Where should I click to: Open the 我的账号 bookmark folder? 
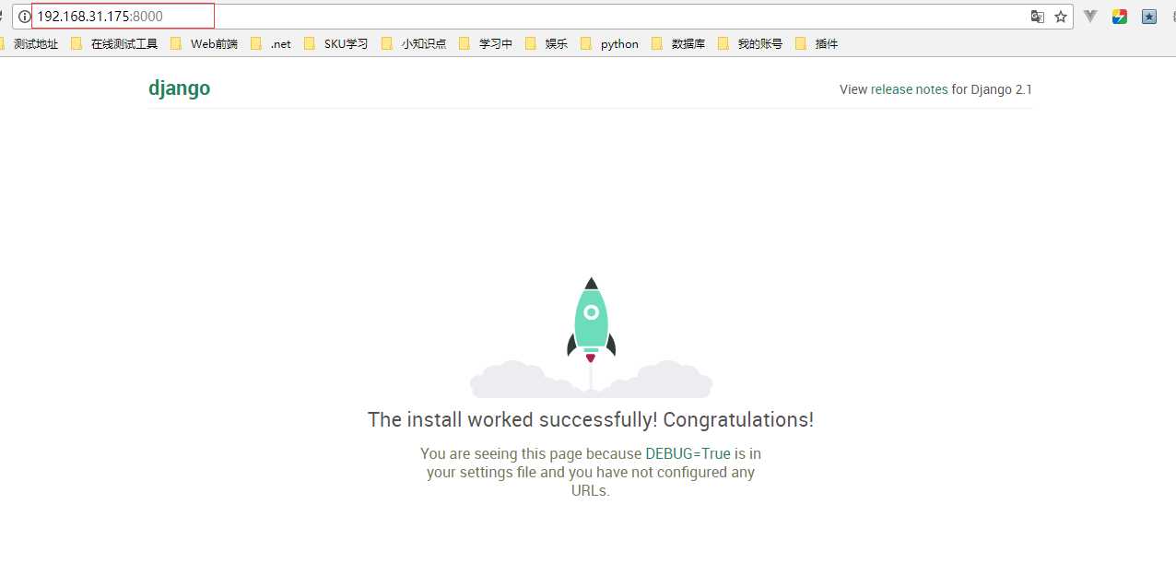click(750, 43)
